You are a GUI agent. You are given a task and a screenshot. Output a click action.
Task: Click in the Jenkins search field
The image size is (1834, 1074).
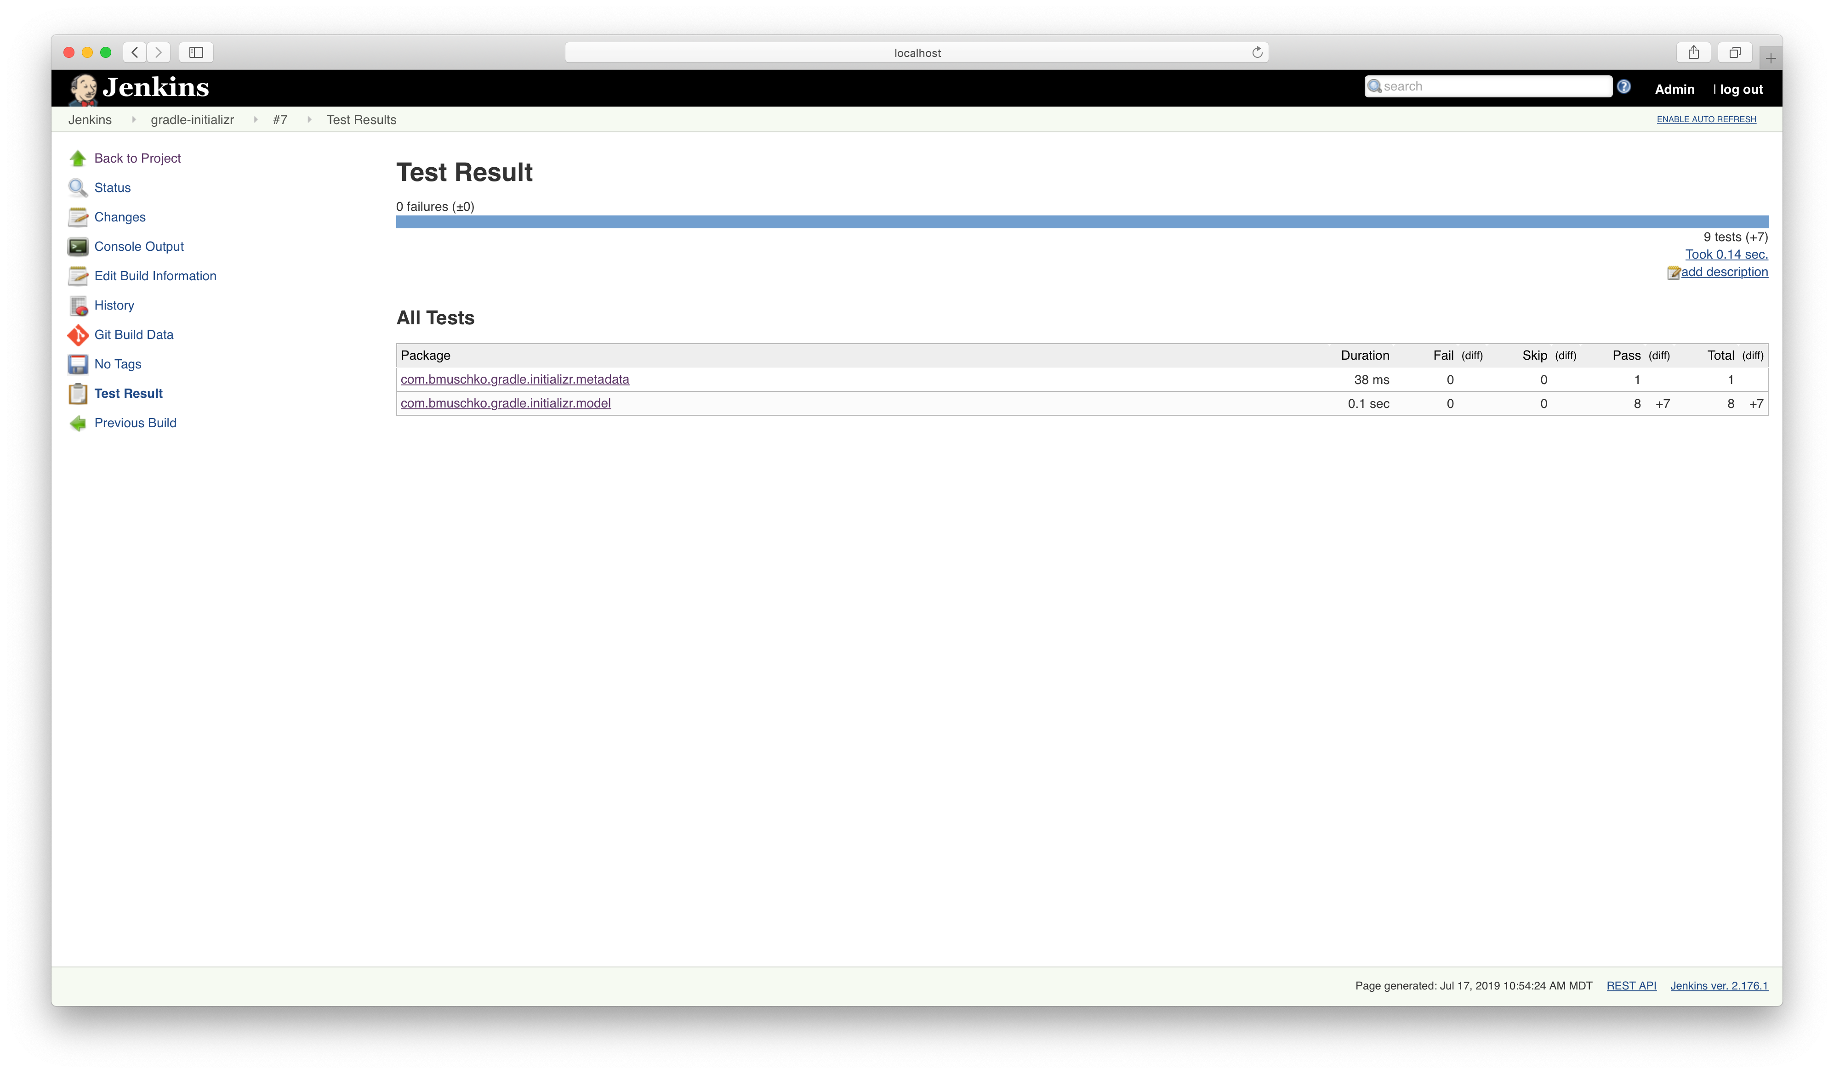click(x=1492, y=86)
